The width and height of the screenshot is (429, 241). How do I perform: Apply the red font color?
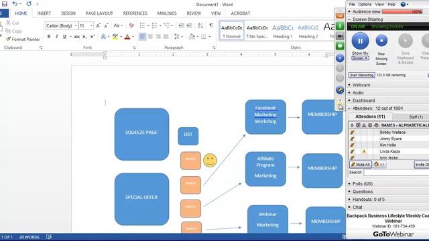pyautogui.click(x=127, y=37)
